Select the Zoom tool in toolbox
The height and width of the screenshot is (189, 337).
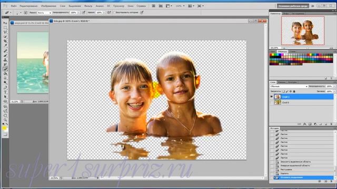point(5,120)
